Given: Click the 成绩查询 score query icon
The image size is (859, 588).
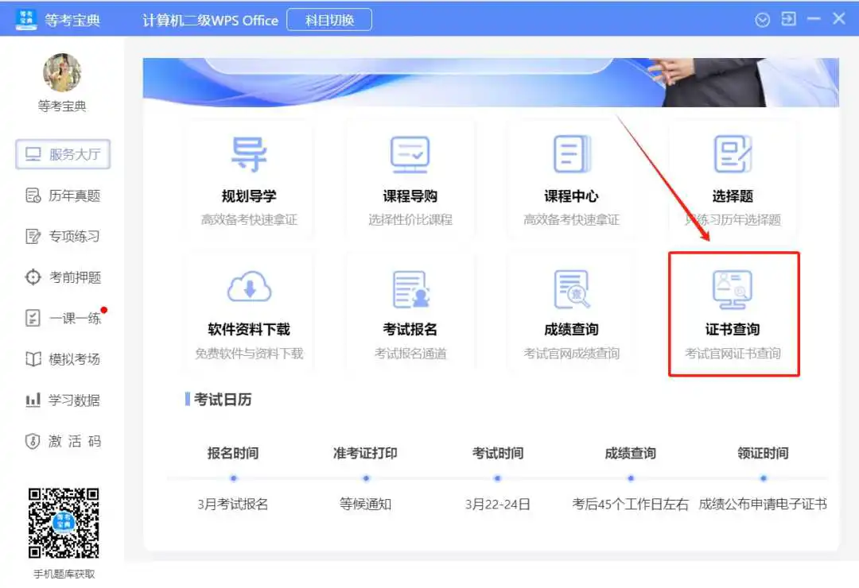Looking at the screenshot, I should (571, 288).
